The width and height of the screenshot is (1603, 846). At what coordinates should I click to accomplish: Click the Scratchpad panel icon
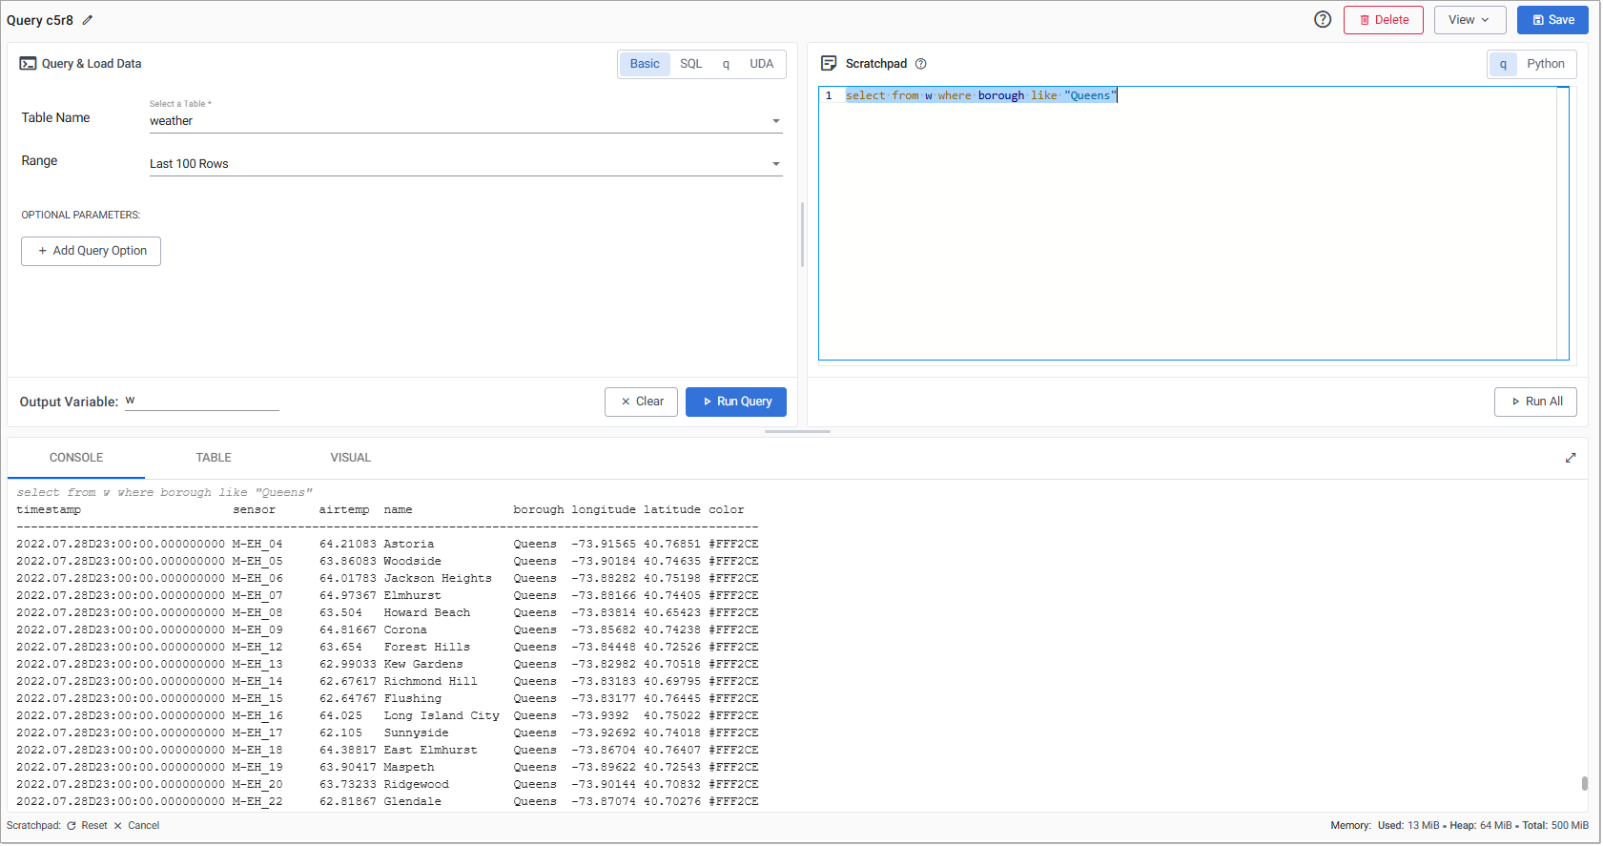pos(829,64)
